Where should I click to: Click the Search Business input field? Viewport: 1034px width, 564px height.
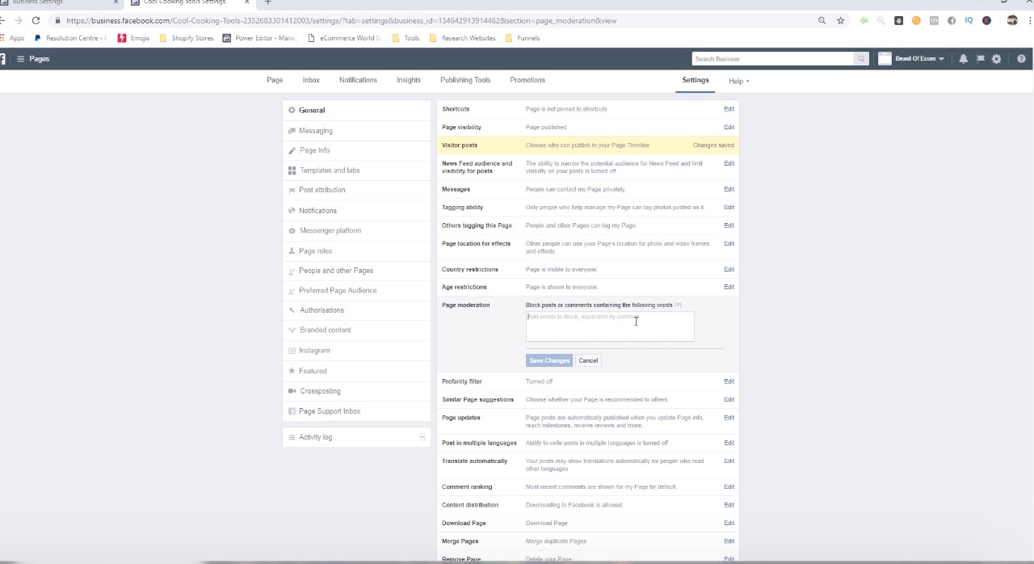click(x=773, y=59)
